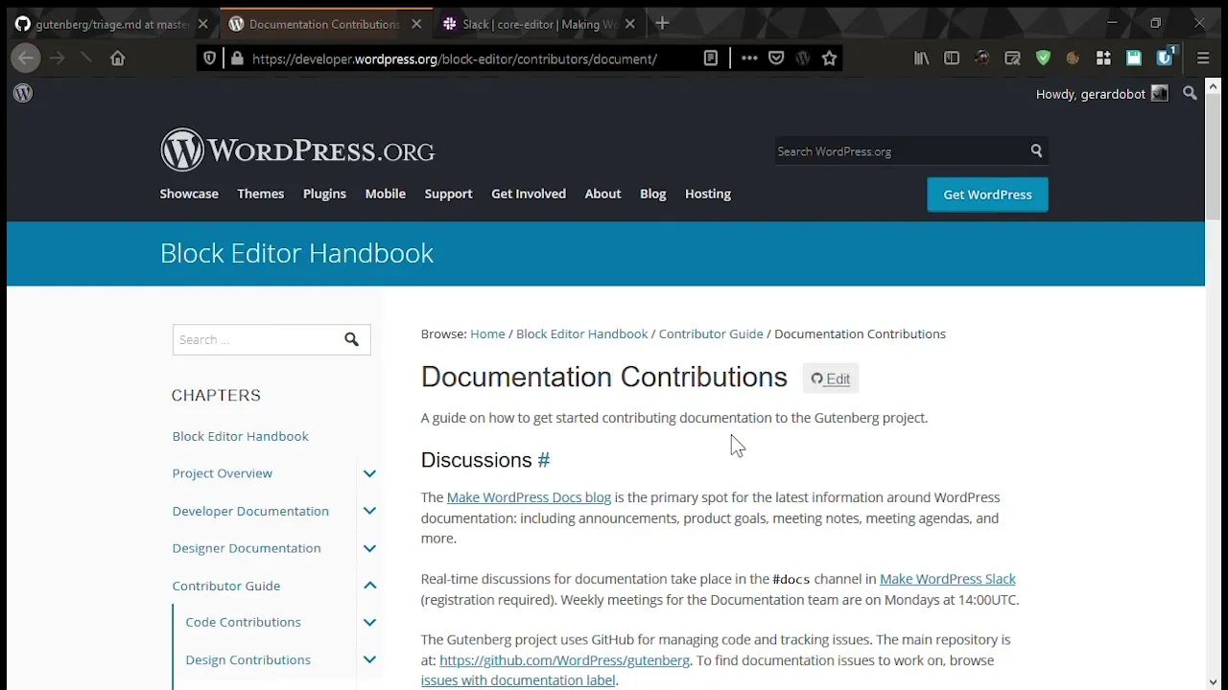Viewport: 1228px width, 690px height.
Task: Open the Firefox hamburger menu
Action: click(x=1203, y=58)
